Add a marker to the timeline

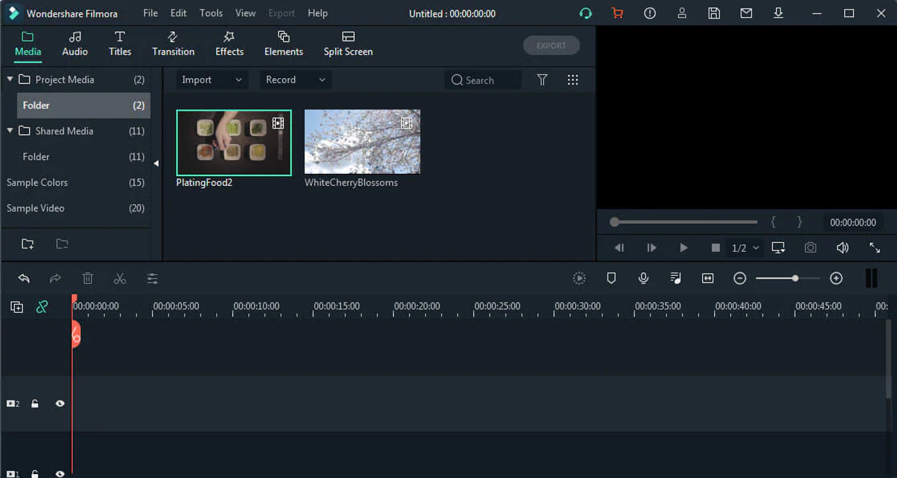click(611, 278)
